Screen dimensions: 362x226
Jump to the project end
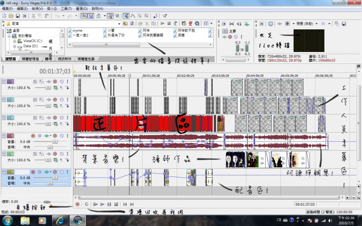pyautogui.click(x=132, y=204)
